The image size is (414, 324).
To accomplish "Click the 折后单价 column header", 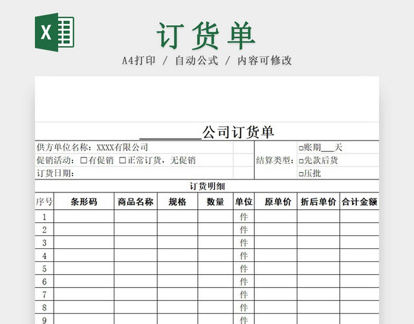I will pos(318,202).
